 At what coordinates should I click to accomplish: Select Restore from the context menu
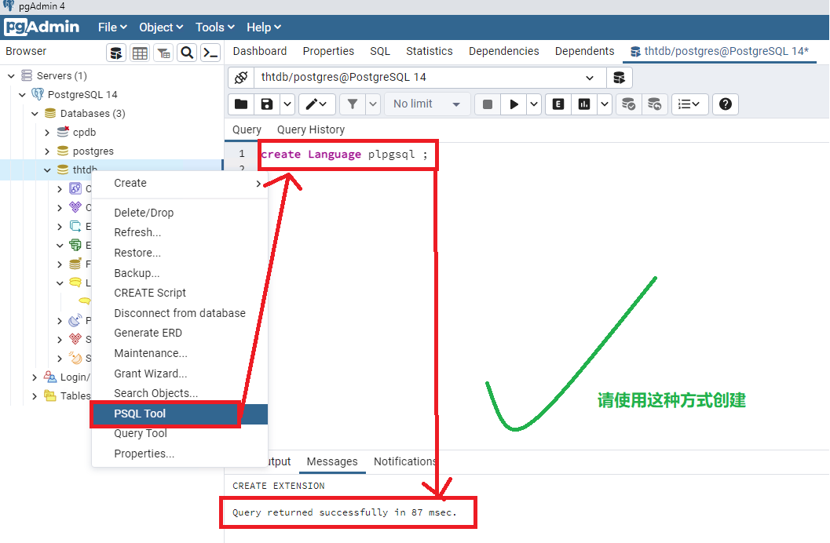tap(137, 252)
